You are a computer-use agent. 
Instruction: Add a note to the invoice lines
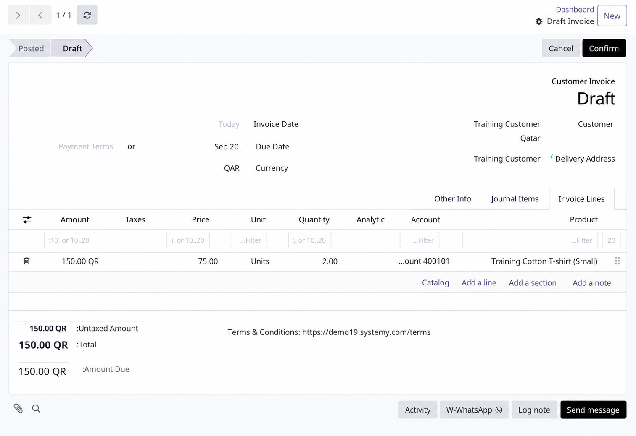click(x=591, y=282)
